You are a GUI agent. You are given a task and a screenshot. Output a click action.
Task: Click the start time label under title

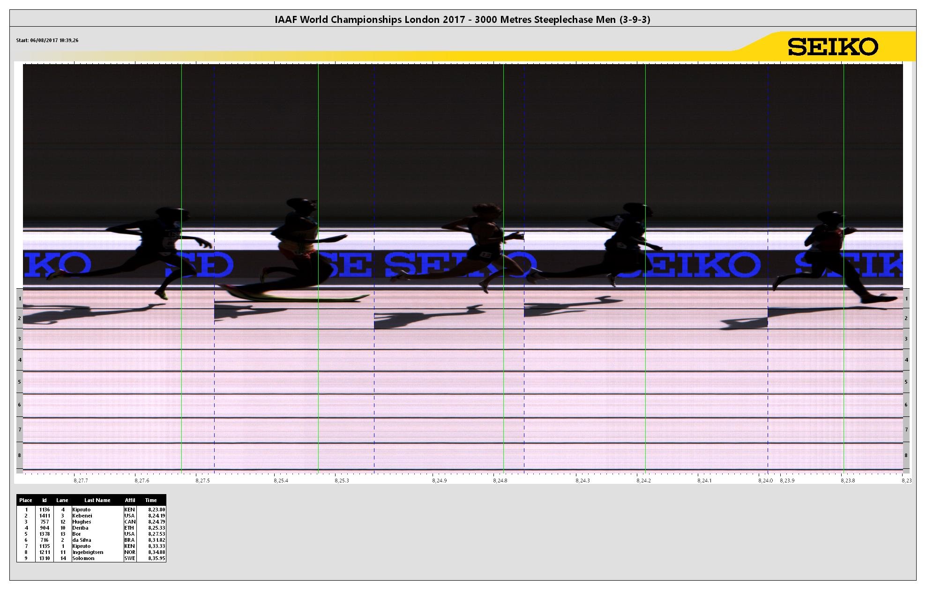[x=47, y=40]
